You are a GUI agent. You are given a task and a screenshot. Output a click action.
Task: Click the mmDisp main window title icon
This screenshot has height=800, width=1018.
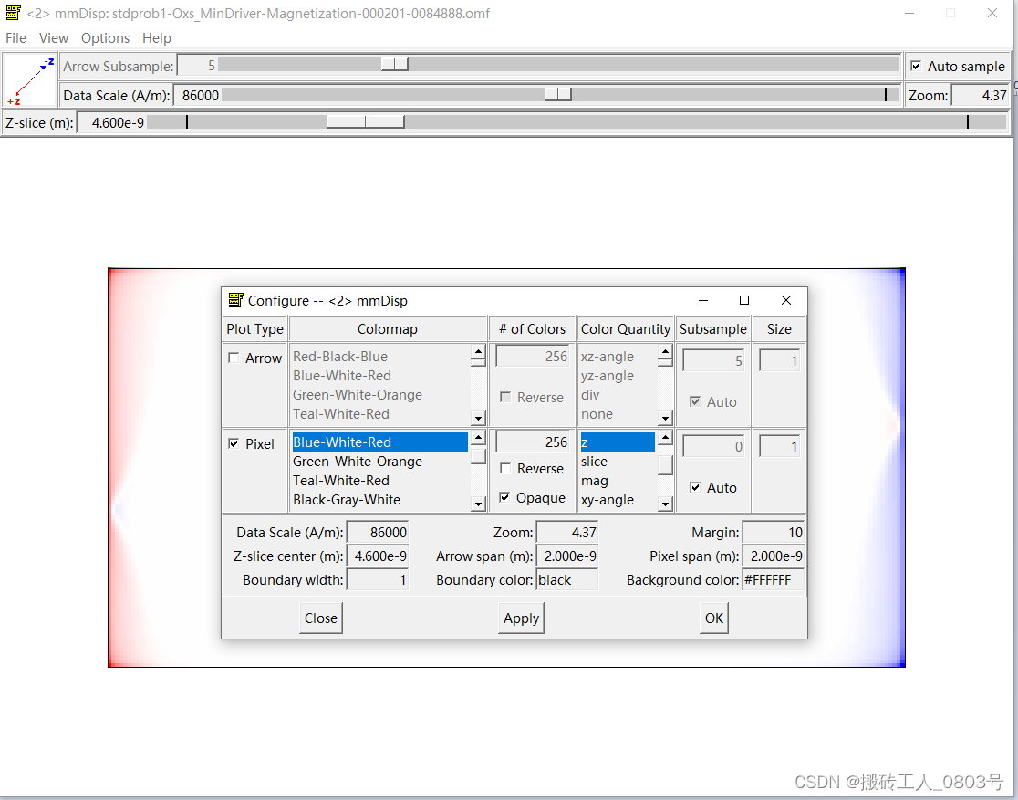pyautogui.click(x=13, y=13)
